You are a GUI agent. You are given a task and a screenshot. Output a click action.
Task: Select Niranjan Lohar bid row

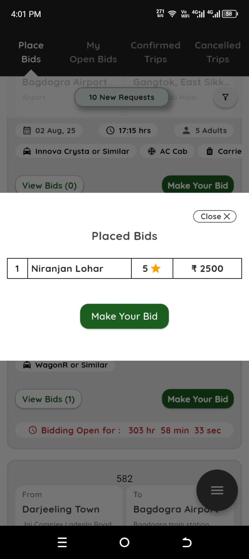coord(124,269)
